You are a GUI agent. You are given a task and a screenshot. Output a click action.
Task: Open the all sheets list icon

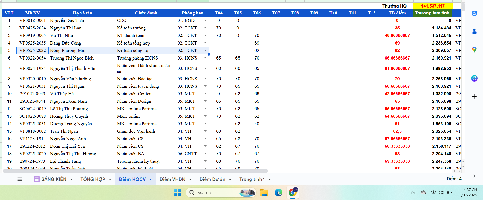click(x=20, y=179)
